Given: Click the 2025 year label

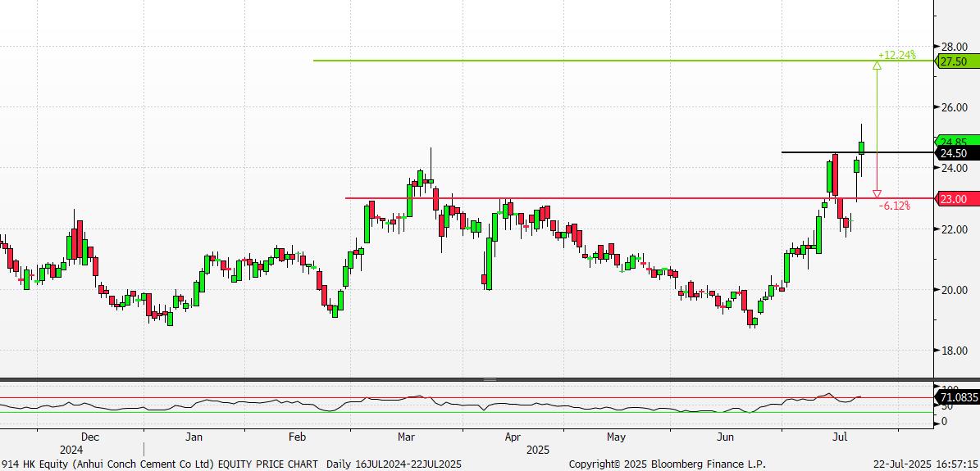Looking at the screenshot, I should 537,450.
